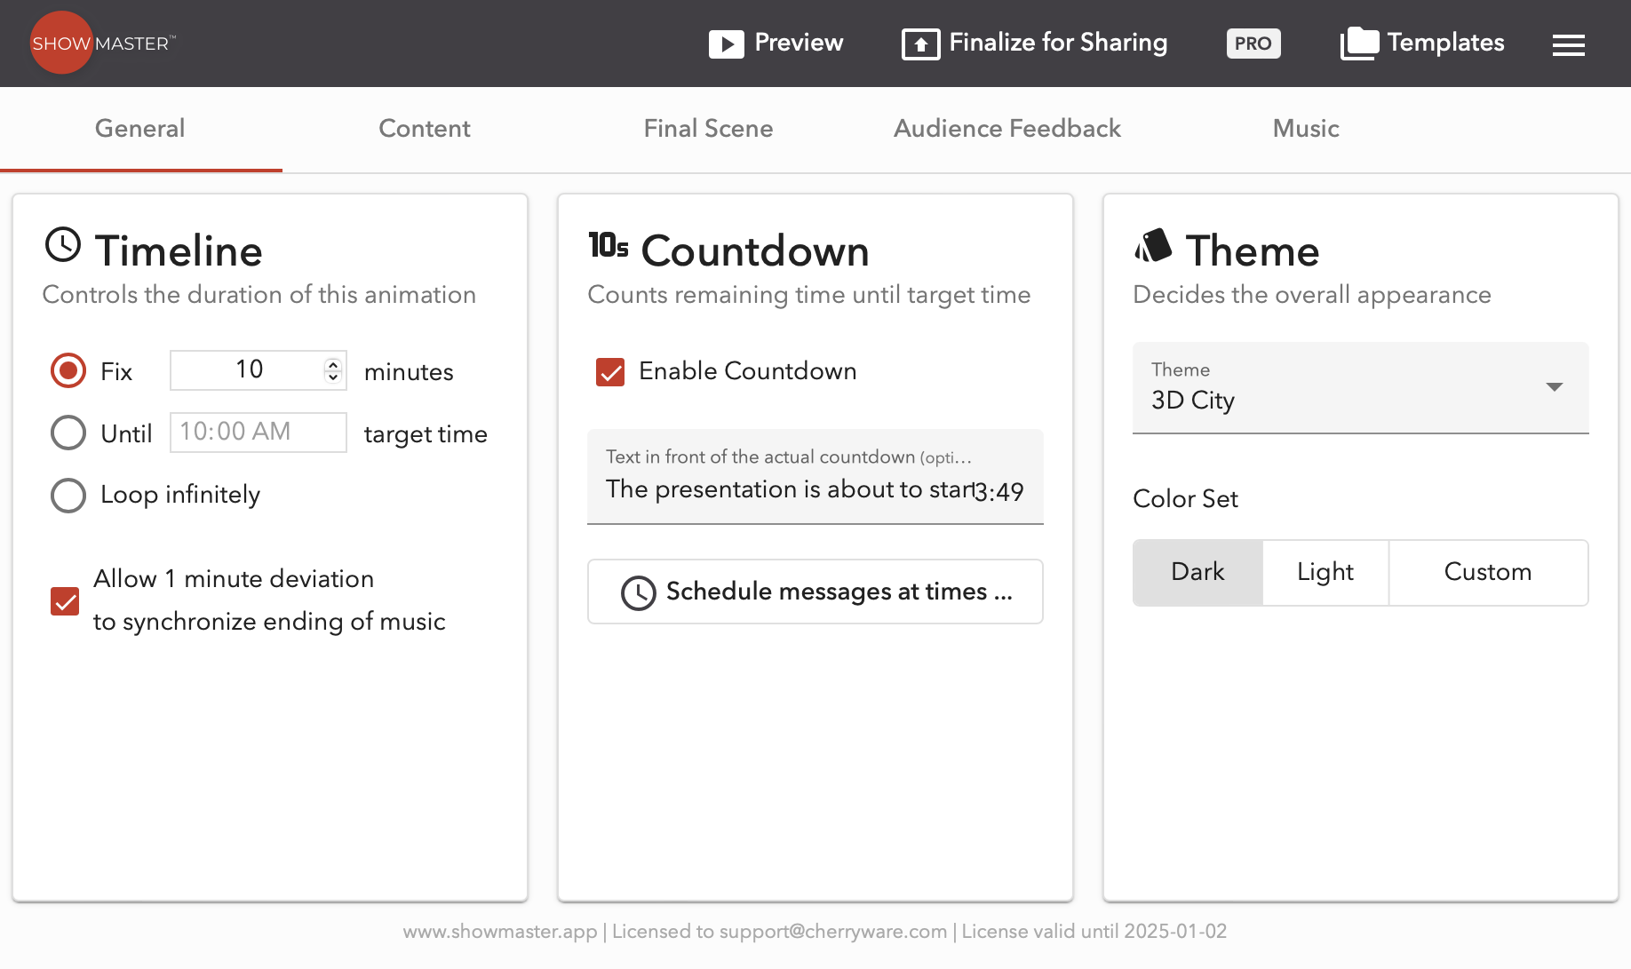This screenshot has width=1631, height=969.
Task: Uncheck Allow 1 minute deviation
Action: (65, 601)
